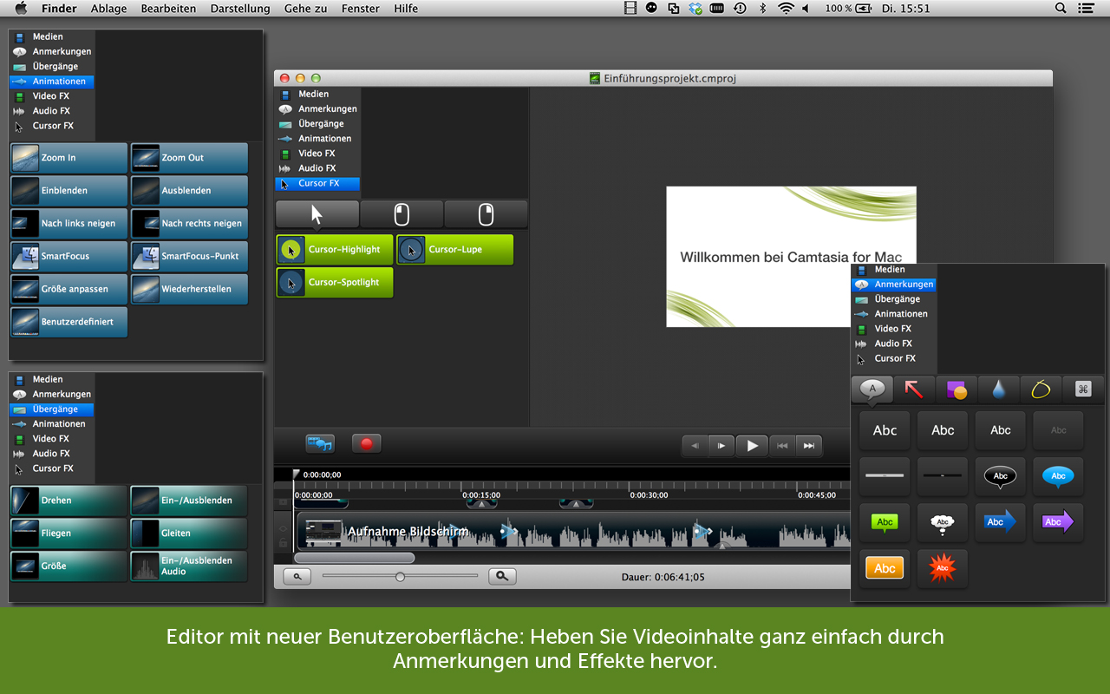The height and width of the screenshot is (694, 1110).
Task: Choose the red starburst callout
Action: 943,568
